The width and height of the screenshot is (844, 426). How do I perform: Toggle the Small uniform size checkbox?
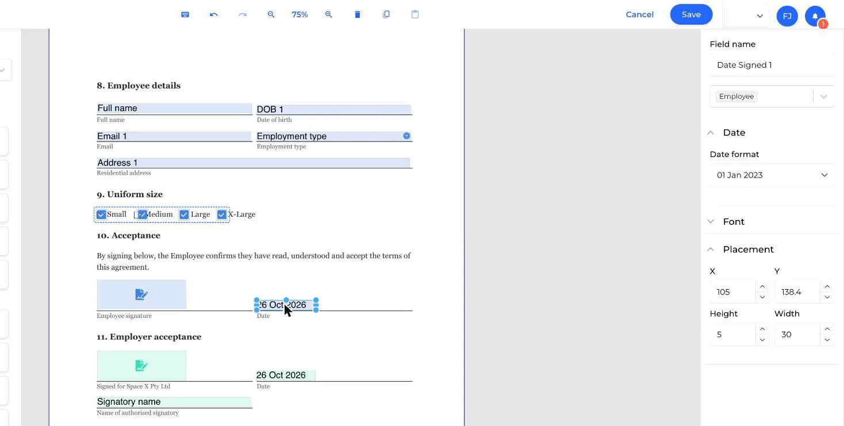click(101, 214)
